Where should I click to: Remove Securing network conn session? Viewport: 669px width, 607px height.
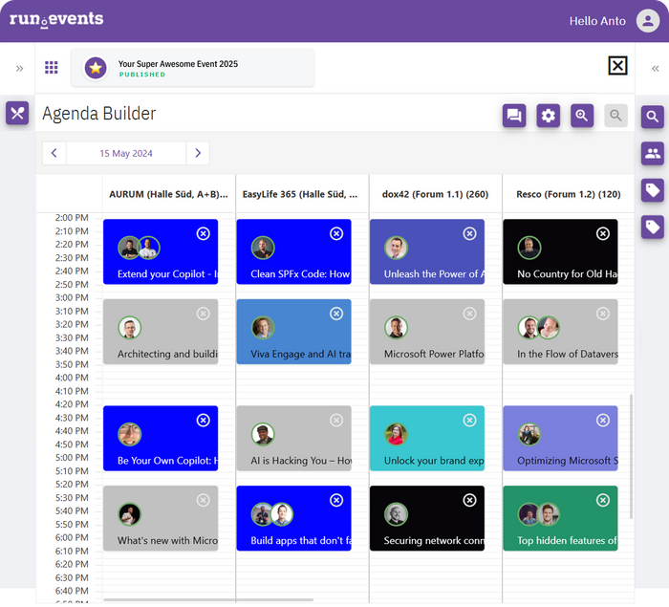470,500
